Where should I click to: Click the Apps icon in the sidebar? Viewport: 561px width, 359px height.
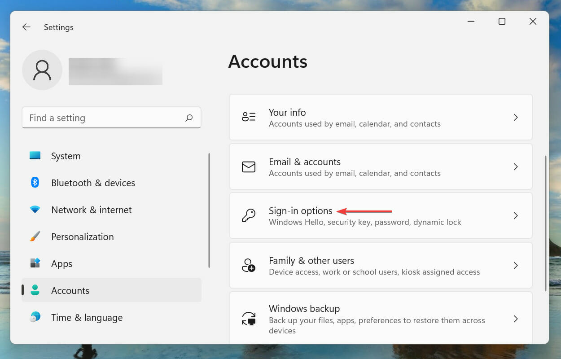coord(35,263)
